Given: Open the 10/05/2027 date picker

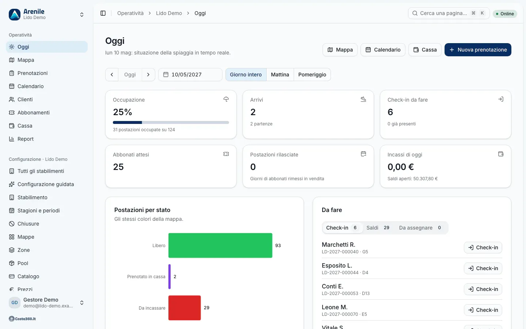Looking at the screenshot, I should click(190, 75).
